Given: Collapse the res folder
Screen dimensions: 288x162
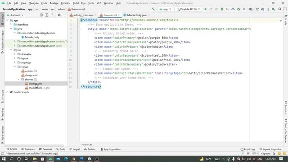Looking at the screenshot, I should click(11, 50).
